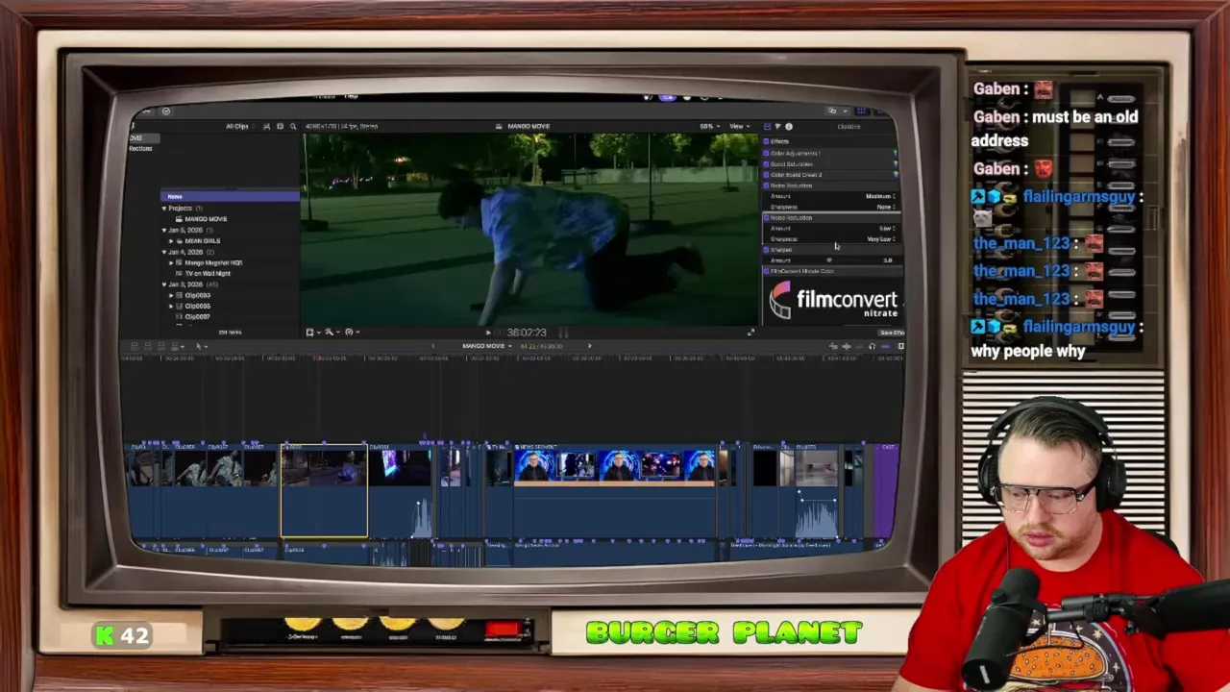This screenshot has height=692, width=1230.
Task: Toggle viewer fullscreen arrows icon
Action: (x=750, y=333)
